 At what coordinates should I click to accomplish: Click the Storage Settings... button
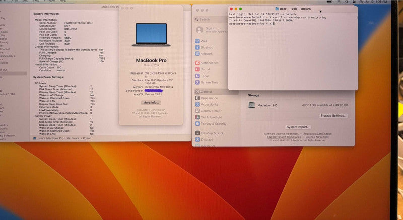(x=333, y=115)
